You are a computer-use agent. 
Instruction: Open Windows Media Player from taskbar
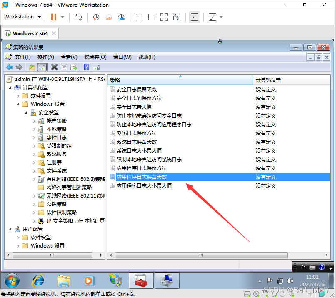pyautogui.click(x=88, y=280)
